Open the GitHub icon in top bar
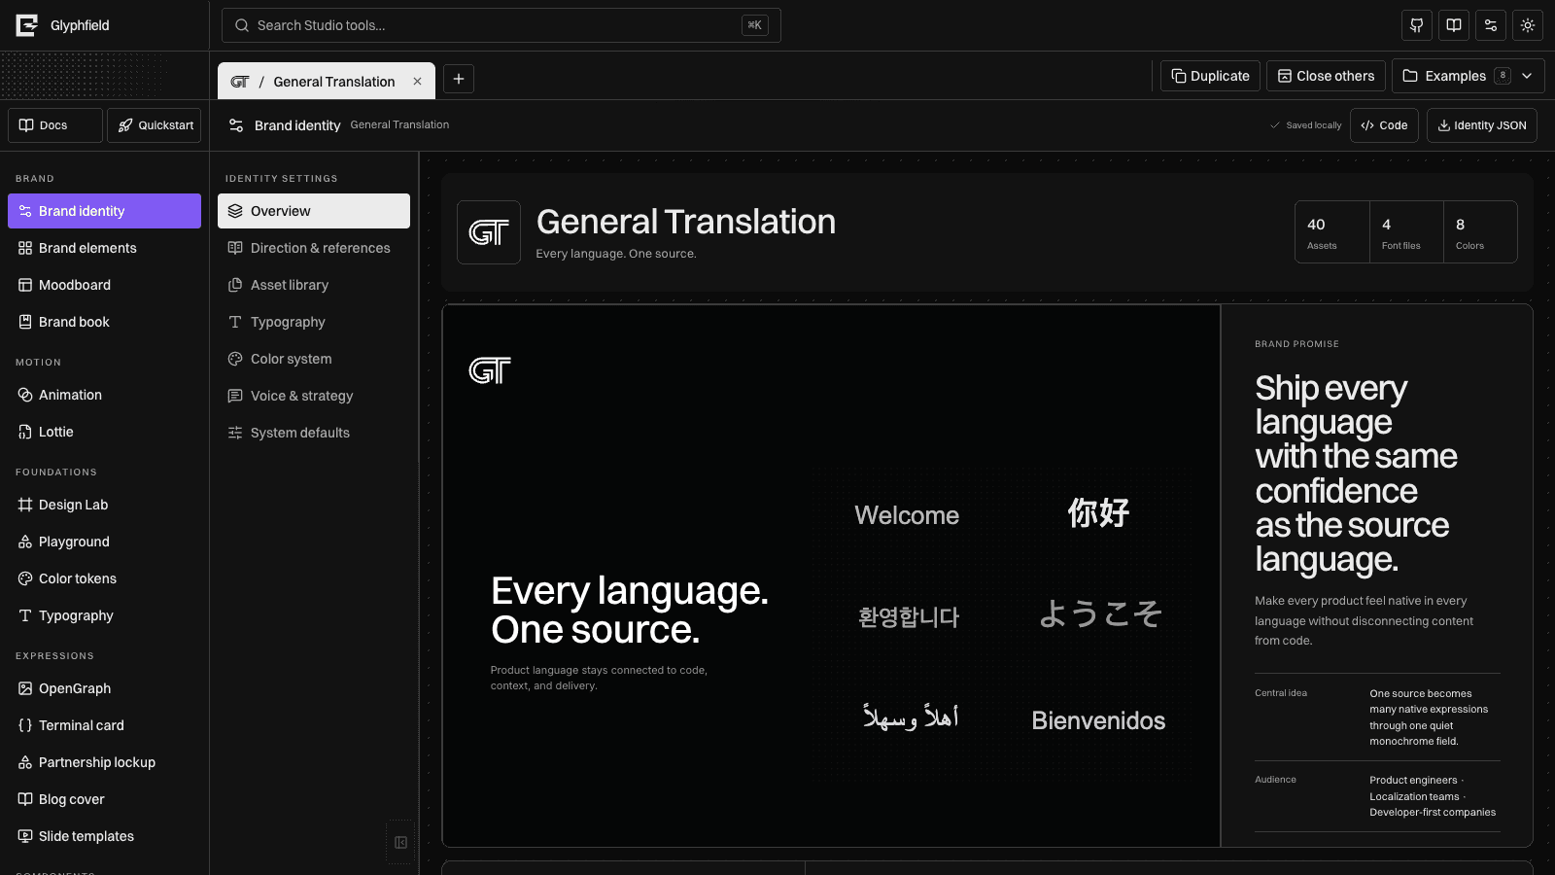The height and width of the screenshot is (875, 1555). point(1417,25)
